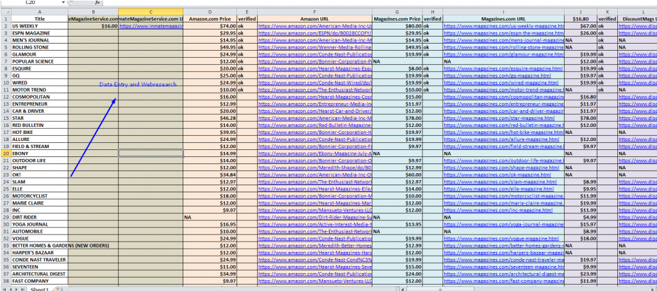This screenshot has width=657, height=291.
Task: Open the magazines.com us-weekly-magazine link
Action: 504,26
